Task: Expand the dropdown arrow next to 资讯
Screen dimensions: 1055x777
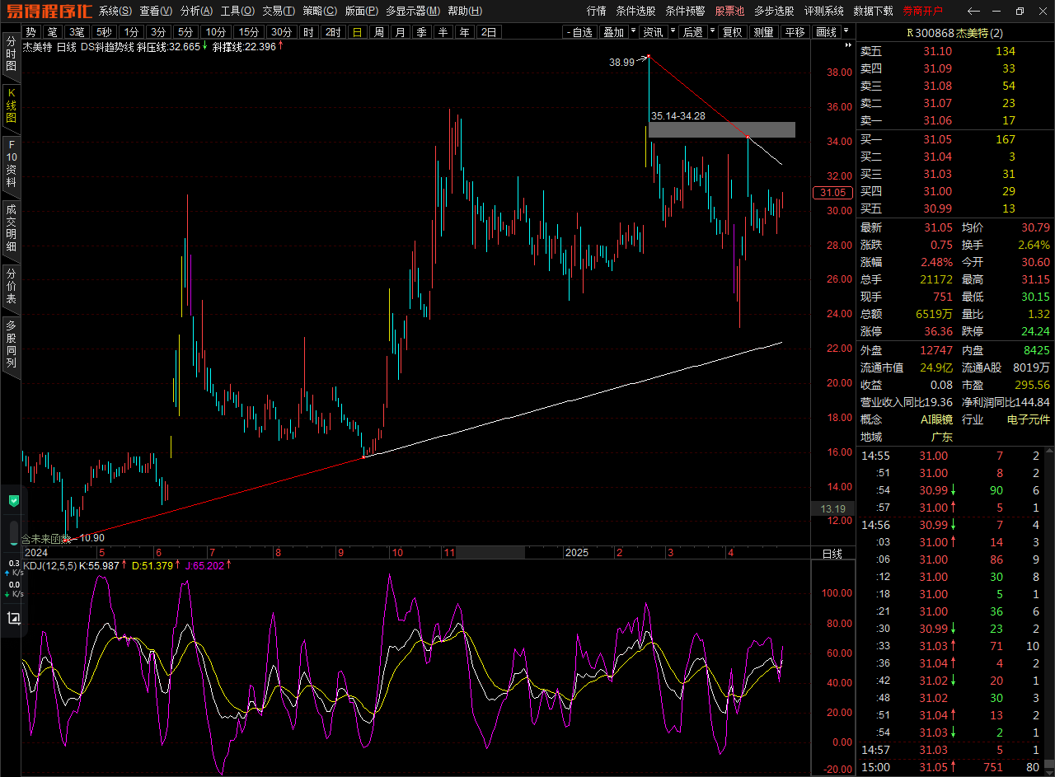Action: (x=673, y=32)
